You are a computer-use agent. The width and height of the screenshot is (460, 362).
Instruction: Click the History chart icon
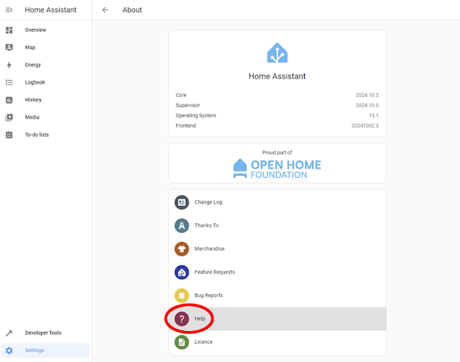9,100
